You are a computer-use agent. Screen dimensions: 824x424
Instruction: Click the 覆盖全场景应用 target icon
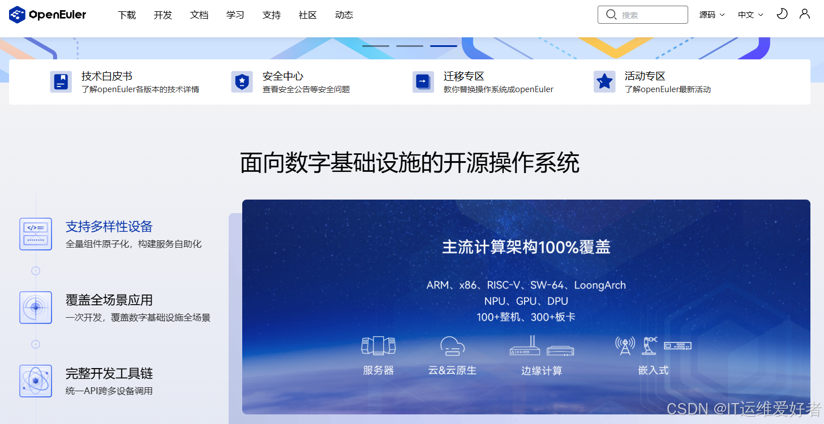[36, 308]
